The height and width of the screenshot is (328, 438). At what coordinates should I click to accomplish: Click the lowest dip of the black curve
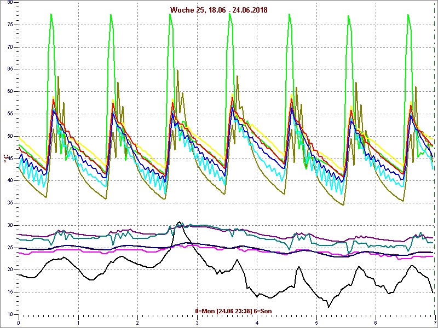[x=329, y=307]
